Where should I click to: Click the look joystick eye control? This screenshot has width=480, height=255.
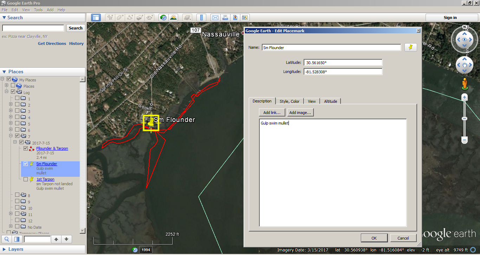point(465,40)
